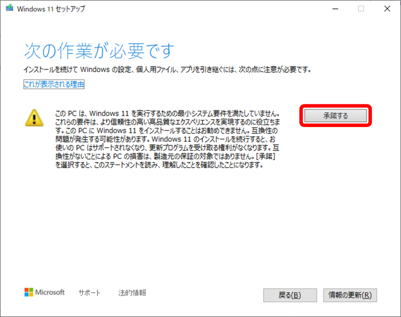Open the これが表示される理由 link

pyautogui.click(x=54, y=85)
